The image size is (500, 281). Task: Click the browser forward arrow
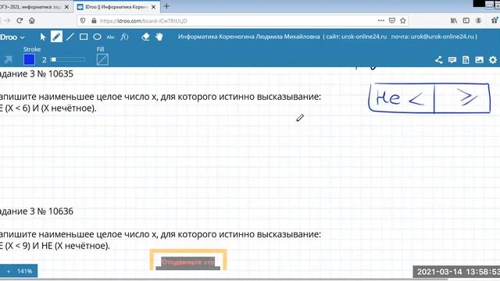[7, 20]
